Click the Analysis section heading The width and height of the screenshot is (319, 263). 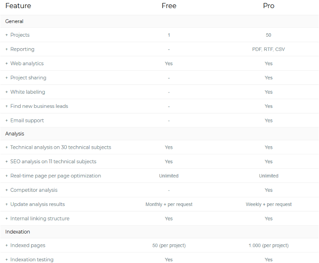coord(14,134)
